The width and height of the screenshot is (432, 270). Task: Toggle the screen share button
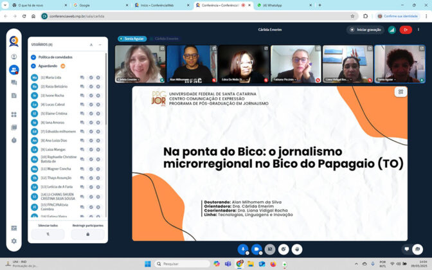click(270, 249)
